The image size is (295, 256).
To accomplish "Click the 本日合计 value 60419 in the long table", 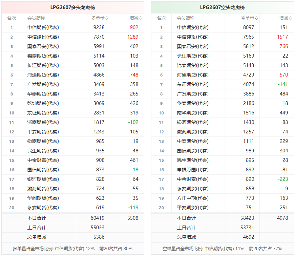I will [99, 218].
